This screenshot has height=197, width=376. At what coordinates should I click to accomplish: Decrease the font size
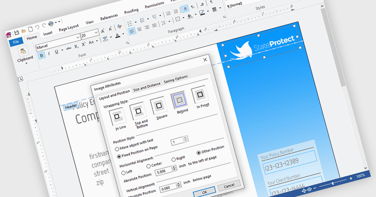[x=110, y=29]
